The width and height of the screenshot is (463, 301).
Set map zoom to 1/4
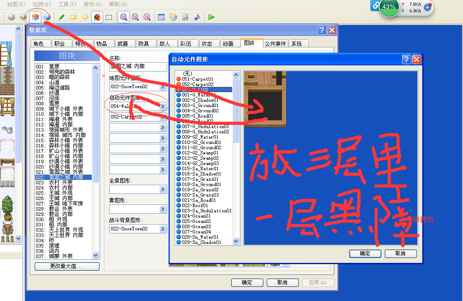point(147,17)
